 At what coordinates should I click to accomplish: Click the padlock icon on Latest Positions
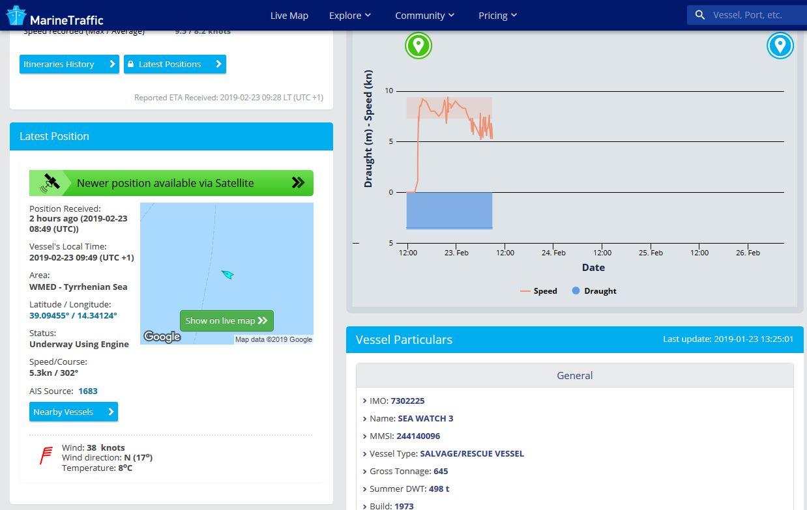[x=130, y=64]
